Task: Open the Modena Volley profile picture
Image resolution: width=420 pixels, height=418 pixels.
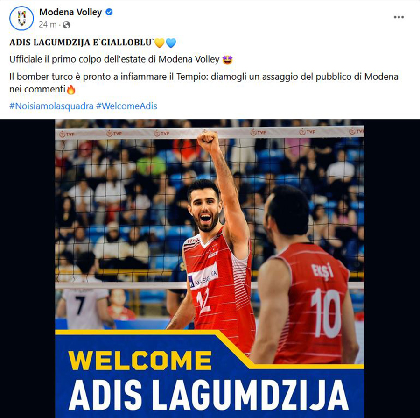Action: pos(21,18)
